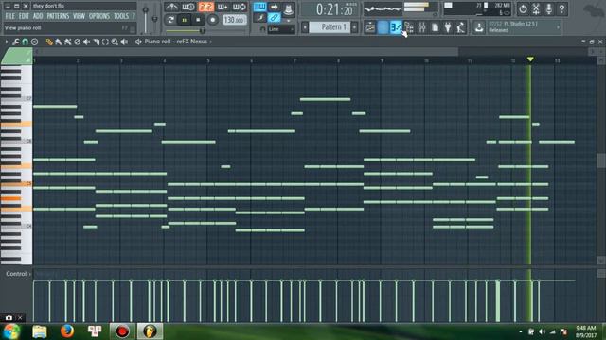This screenshot has height=340, width=606.
Task: Open the Pattern 1 selector
Action: click(329, 27)
